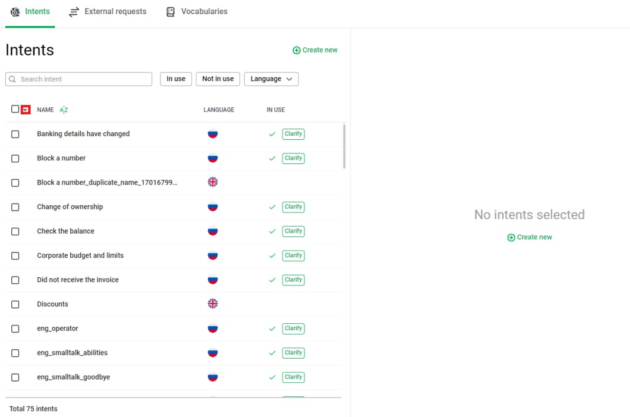Expand the red bulk-selection dropdown arrow

(25, 110)
